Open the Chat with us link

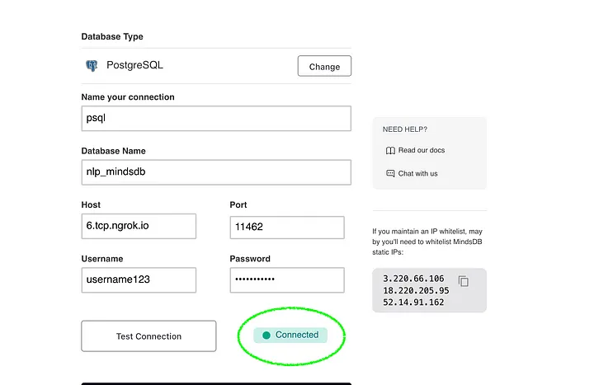[417, 174]
